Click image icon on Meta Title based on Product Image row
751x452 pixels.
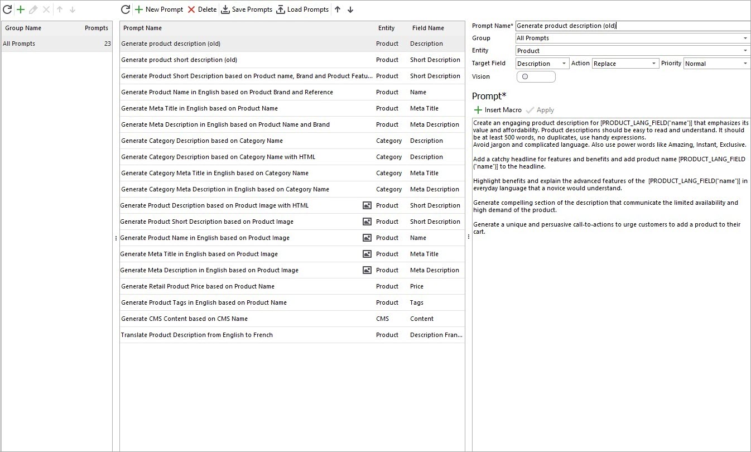pos(367,254)
